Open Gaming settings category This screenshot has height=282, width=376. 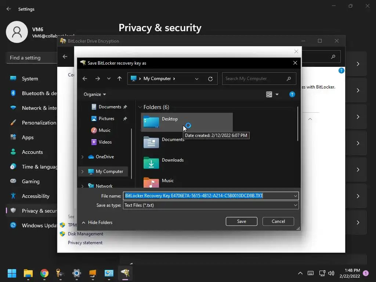pos(31,181)
